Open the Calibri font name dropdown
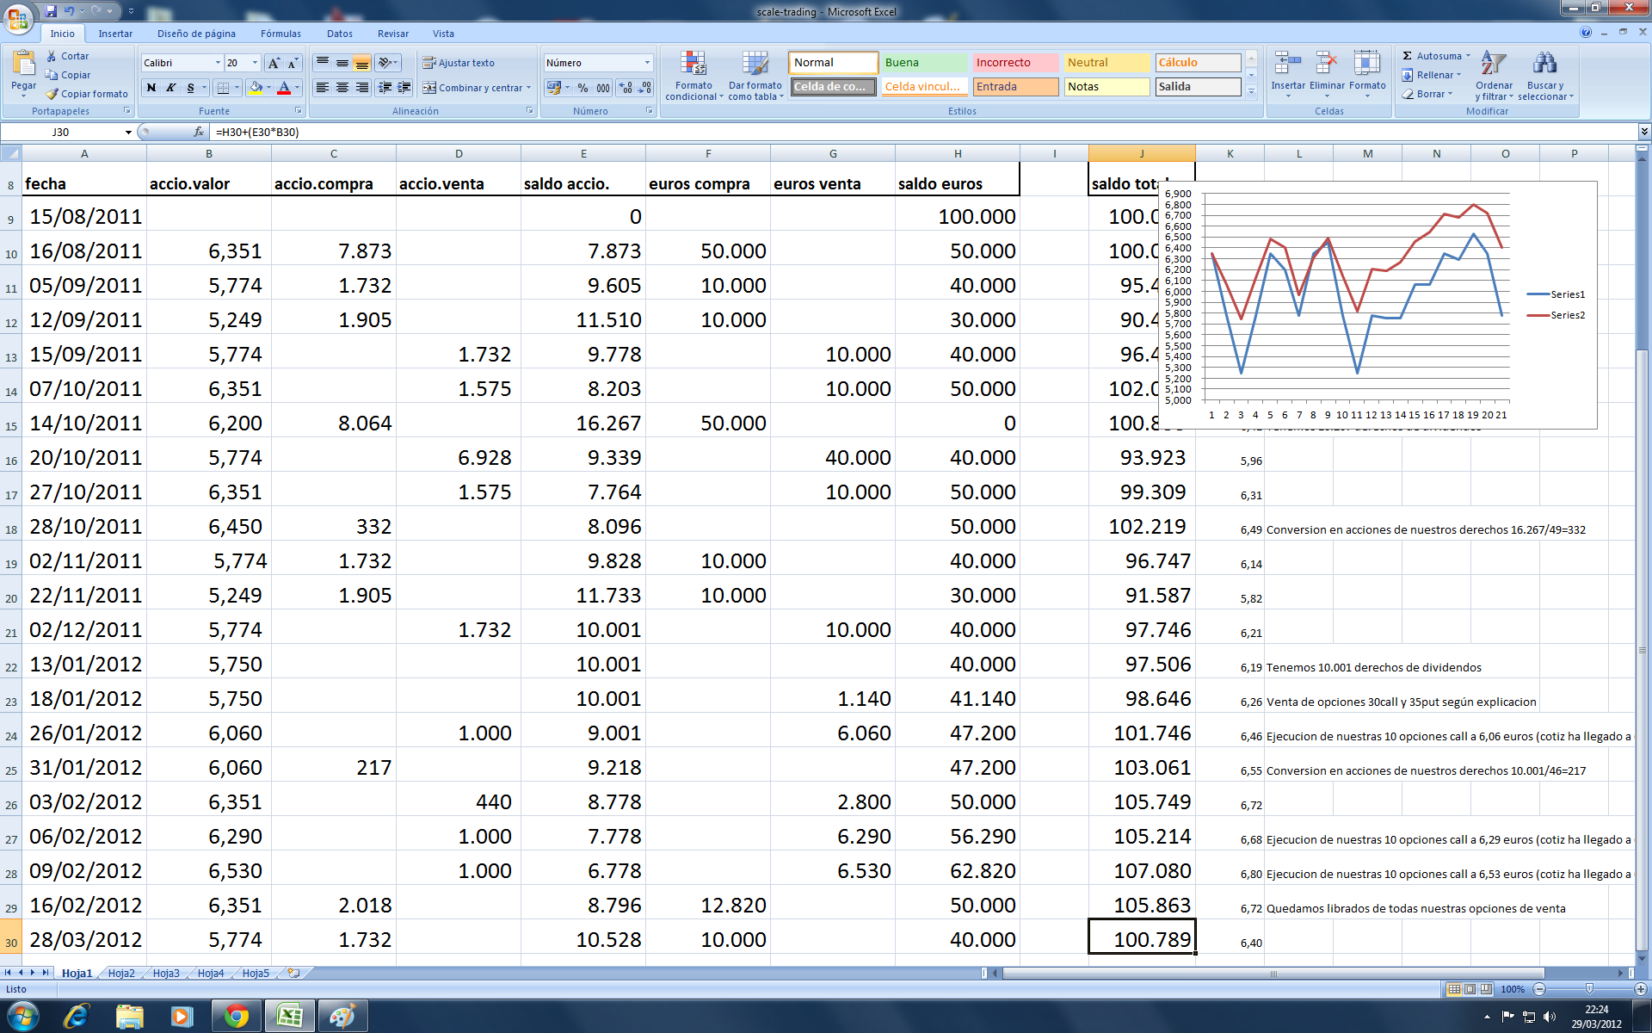Screen dimensions: 1652x1033 point(217,63)
